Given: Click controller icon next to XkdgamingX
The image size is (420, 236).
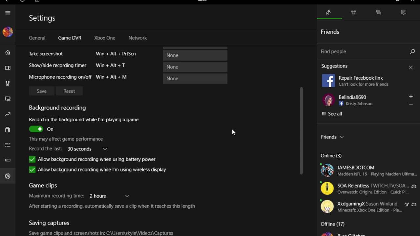Looking at the screenshot, I should [x=414, y=204].
